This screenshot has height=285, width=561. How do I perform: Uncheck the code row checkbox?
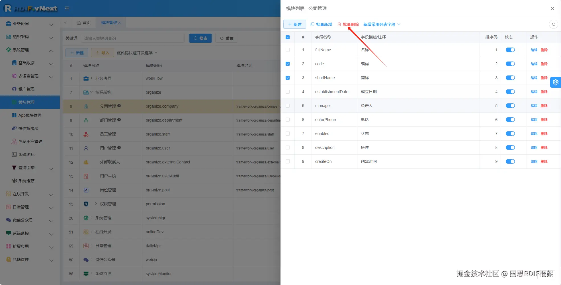(288, 64)
